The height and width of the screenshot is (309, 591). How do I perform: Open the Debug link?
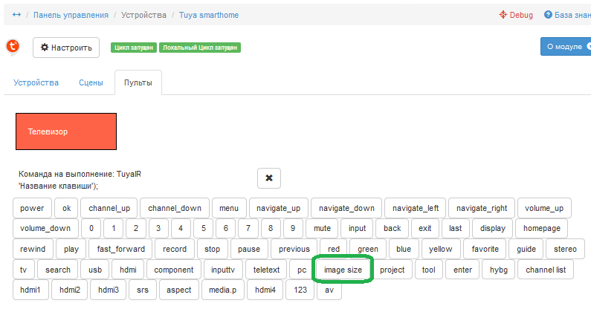click(x=516, y=15)
